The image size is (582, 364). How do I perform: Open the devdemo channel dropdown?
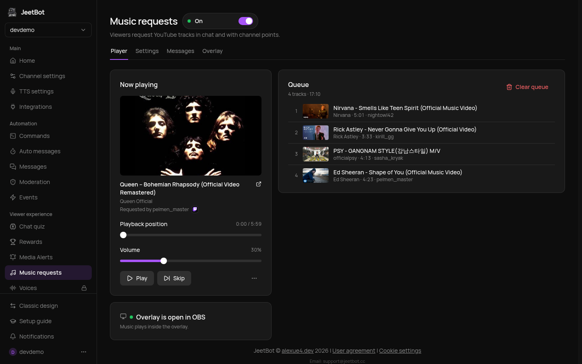(x=48, y=30)
